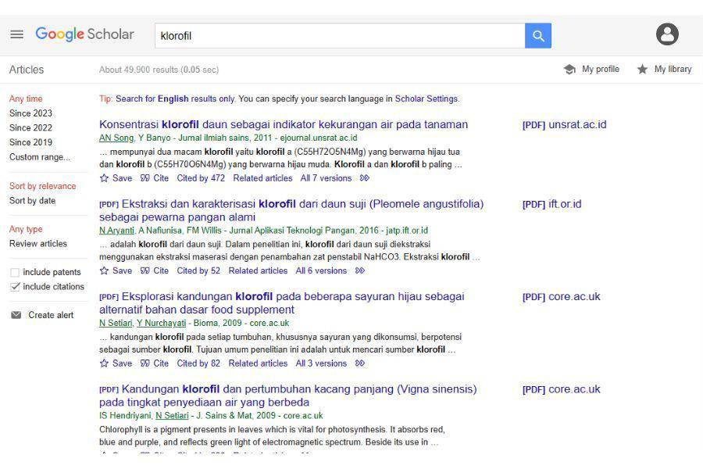The image size is (703, 469).
Task: Filter results Since 2019
Action: (x=30, y=142)
